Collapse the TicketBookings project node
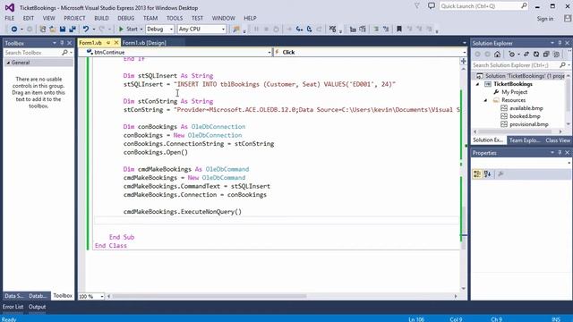The width and height of the screenshot is (573, 322). point(477,84)
